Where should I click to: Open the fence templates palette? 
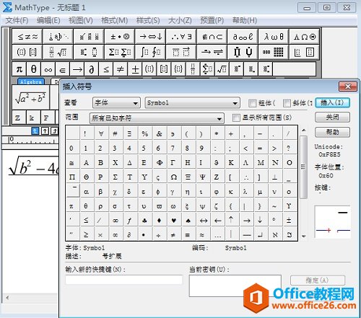[27, 52]
